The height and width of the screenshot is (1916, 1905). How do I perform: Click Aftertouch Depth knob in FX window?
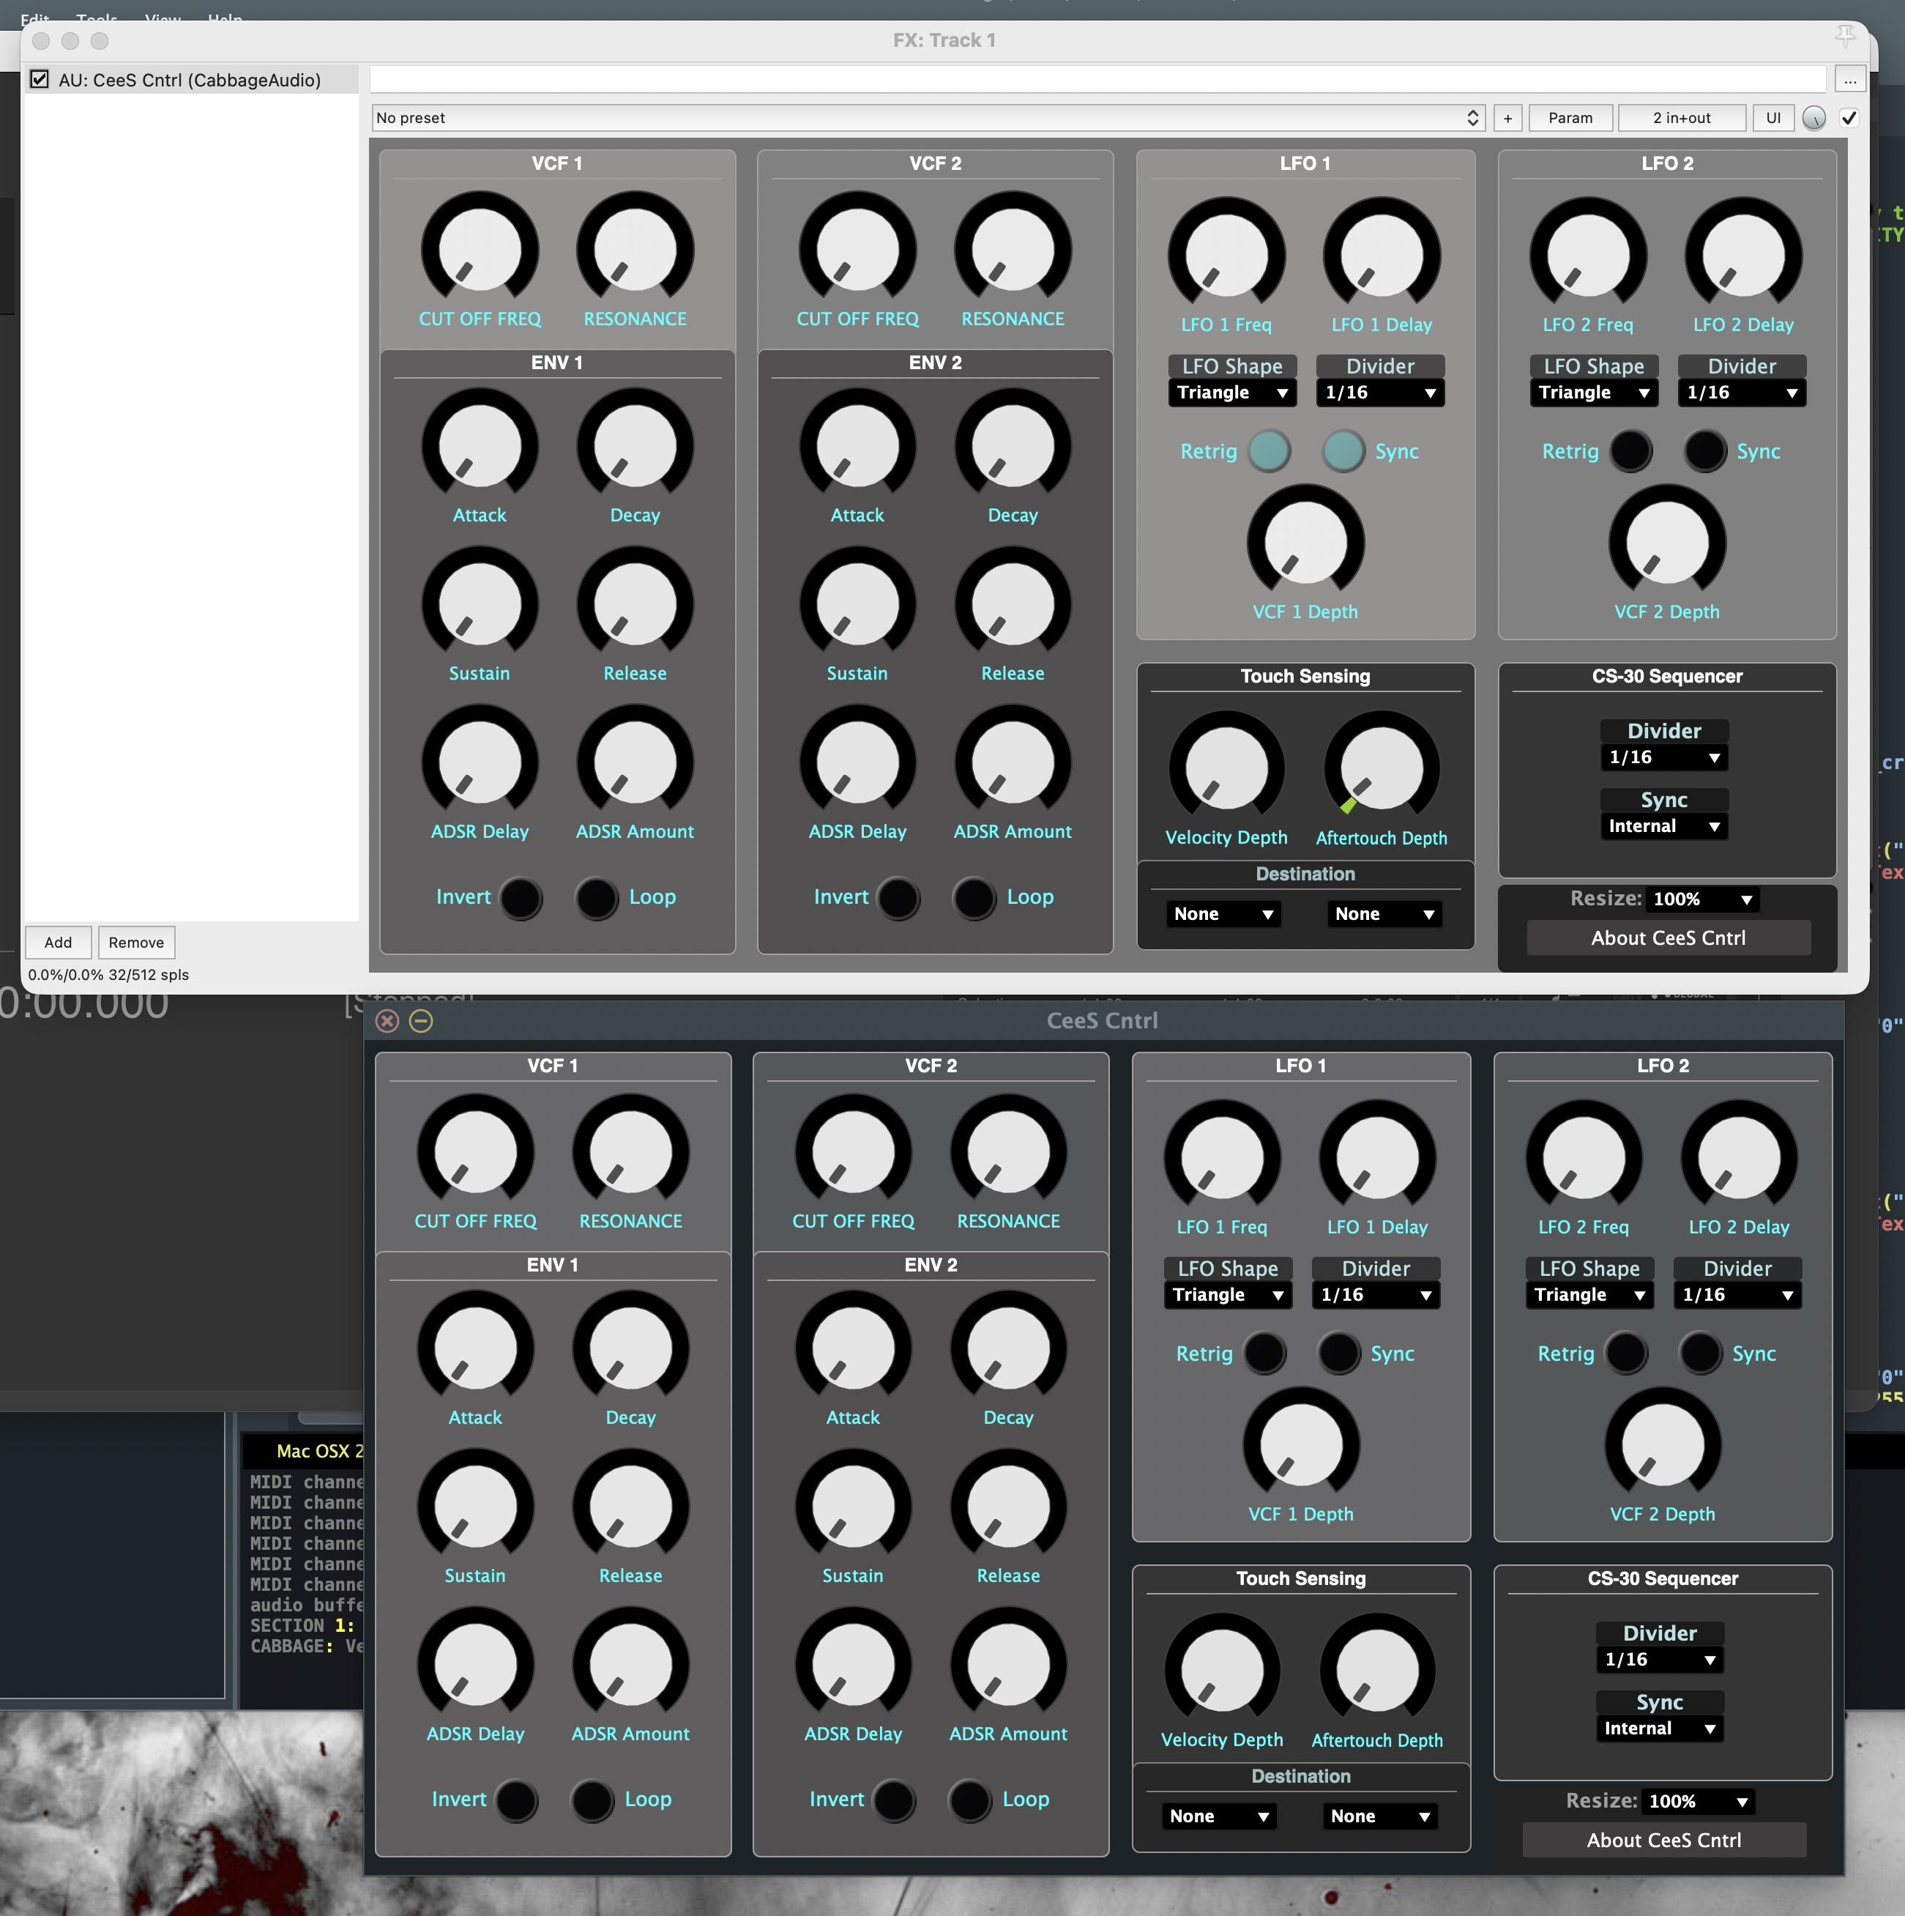click(1381, 768)
